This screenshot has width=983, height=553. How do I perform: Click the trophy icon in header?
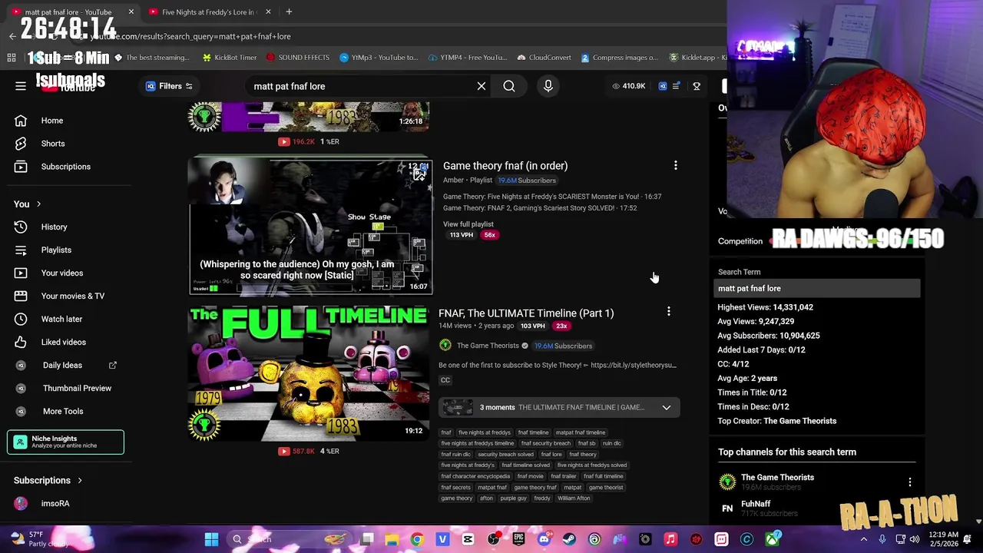[697, 86]
